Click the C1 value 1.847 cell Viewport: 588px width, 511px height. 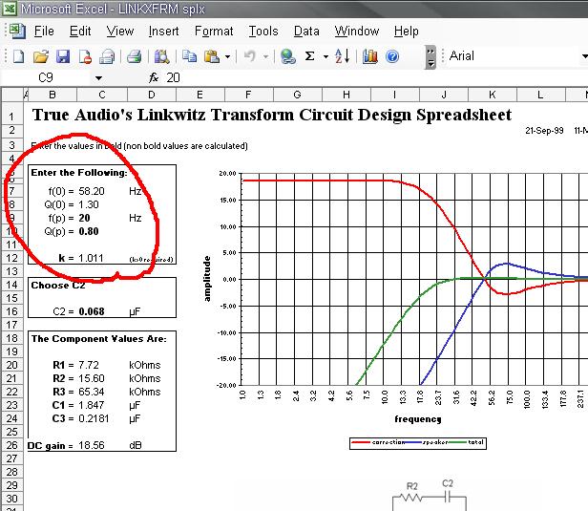[92, 405]
